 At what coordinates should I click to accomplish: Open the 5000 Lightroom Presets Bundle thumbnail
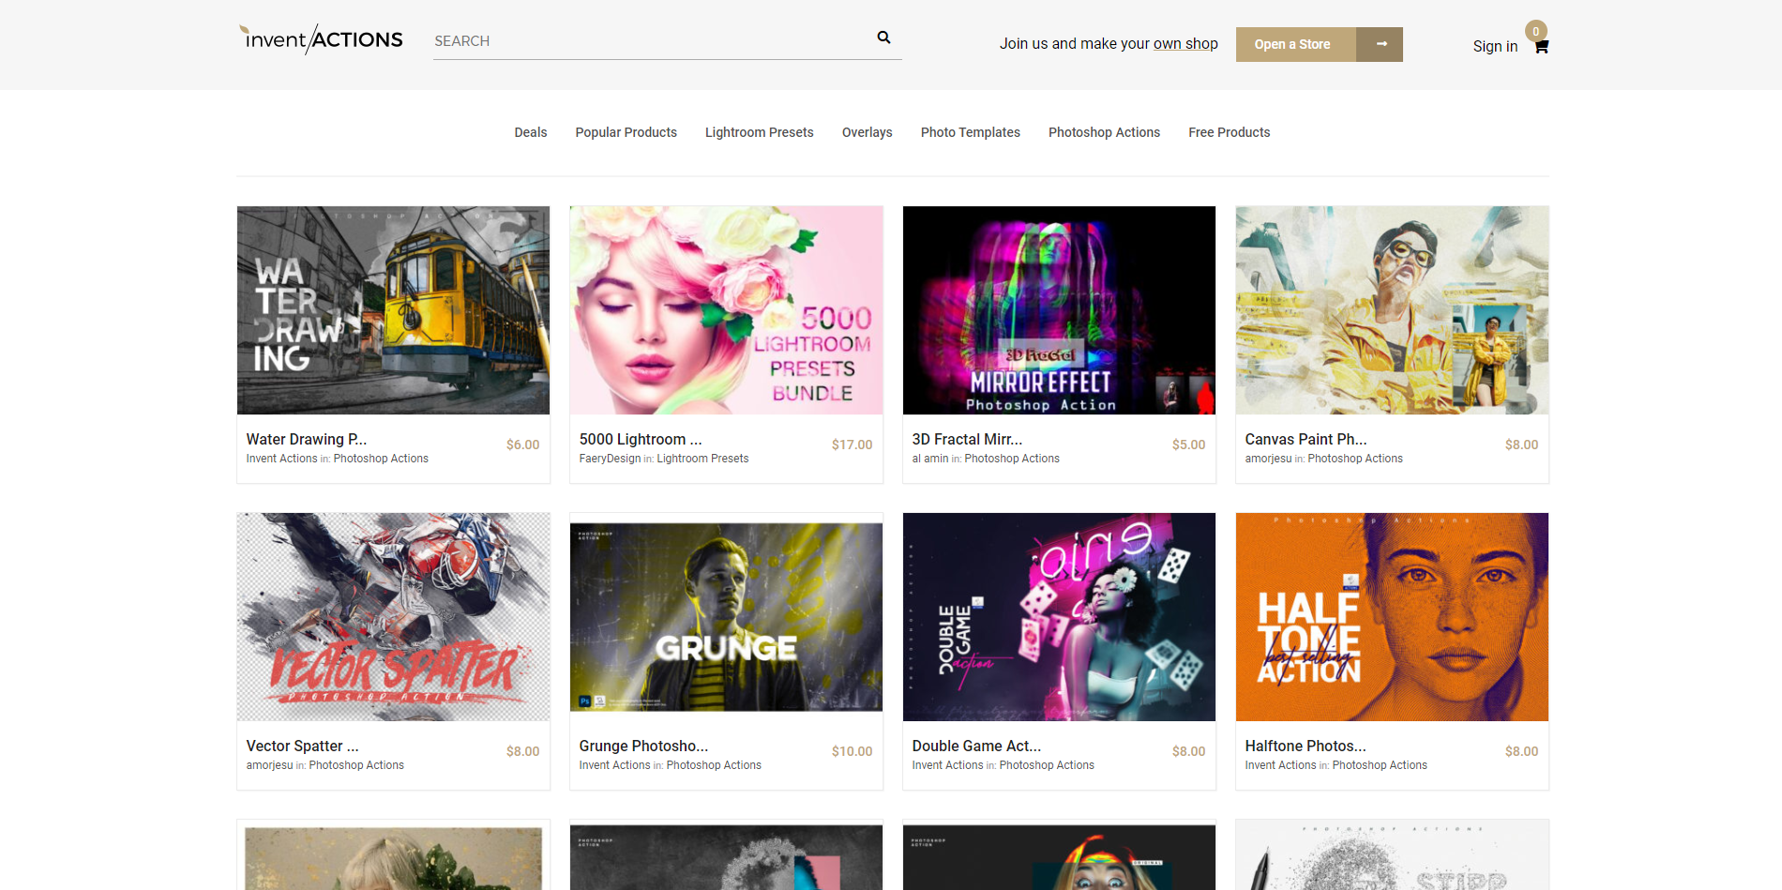(x=726, y=310)
